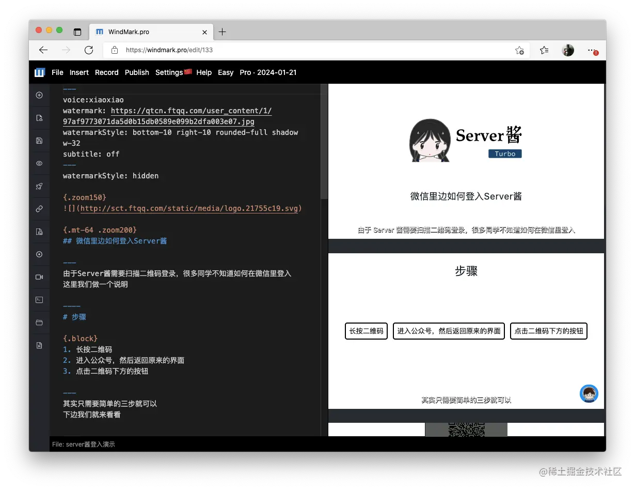Click the {.zoom150} class line

85,197
